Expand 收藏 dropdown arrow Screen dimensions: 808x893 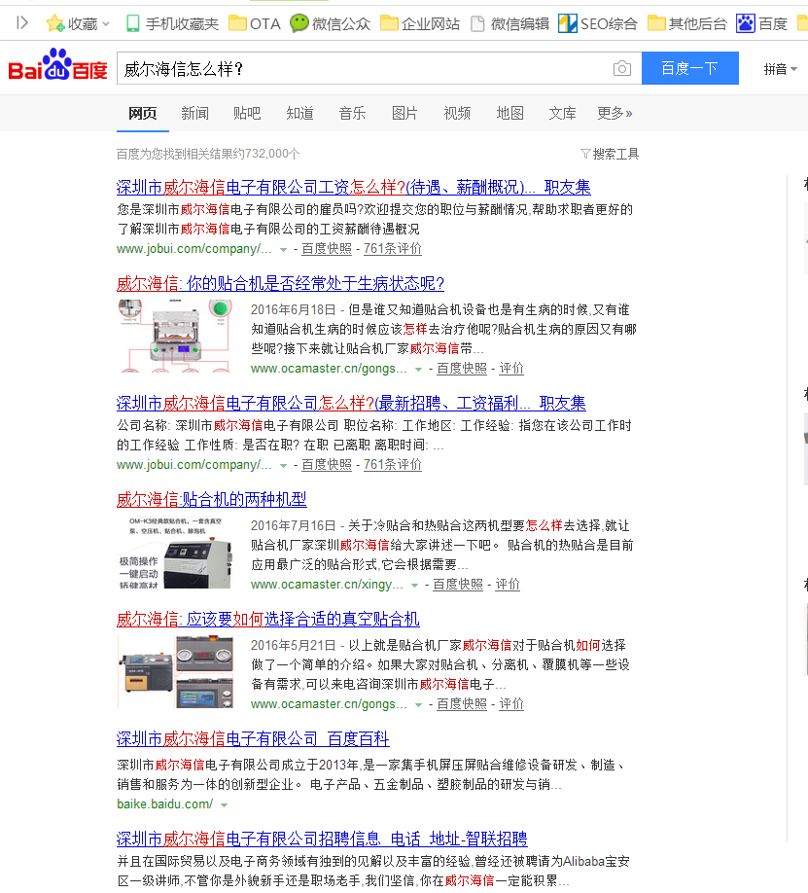[x=105, y=24]
